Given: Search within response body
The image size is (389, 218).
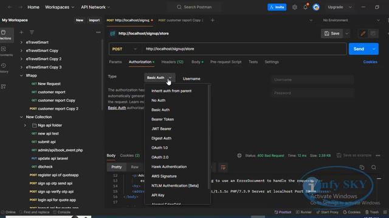Looking at the screenshot, I should point(374,168).
